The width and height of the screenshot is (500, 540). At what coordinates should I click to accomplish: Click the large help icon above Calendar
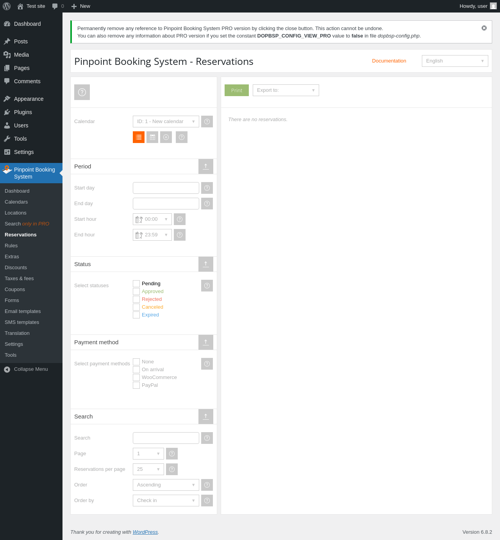pyautogui.click(x=82, y=92)
